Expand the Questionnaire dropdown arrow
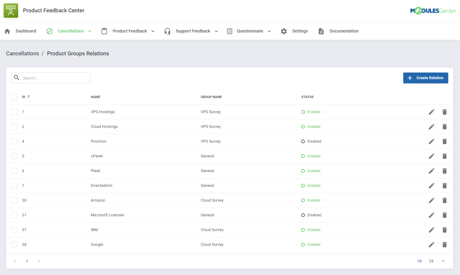Viewport: 460px width, 275px height. (x=269, y=31)
